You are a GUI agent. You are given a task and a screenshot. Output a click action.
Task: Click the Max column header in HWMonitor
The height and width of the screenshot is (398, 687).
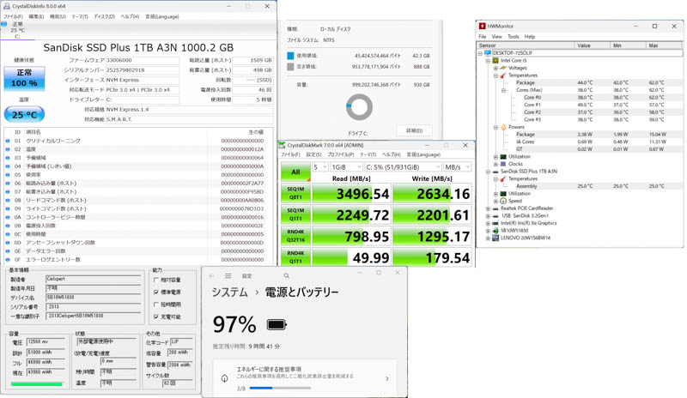tap(664, 45)
